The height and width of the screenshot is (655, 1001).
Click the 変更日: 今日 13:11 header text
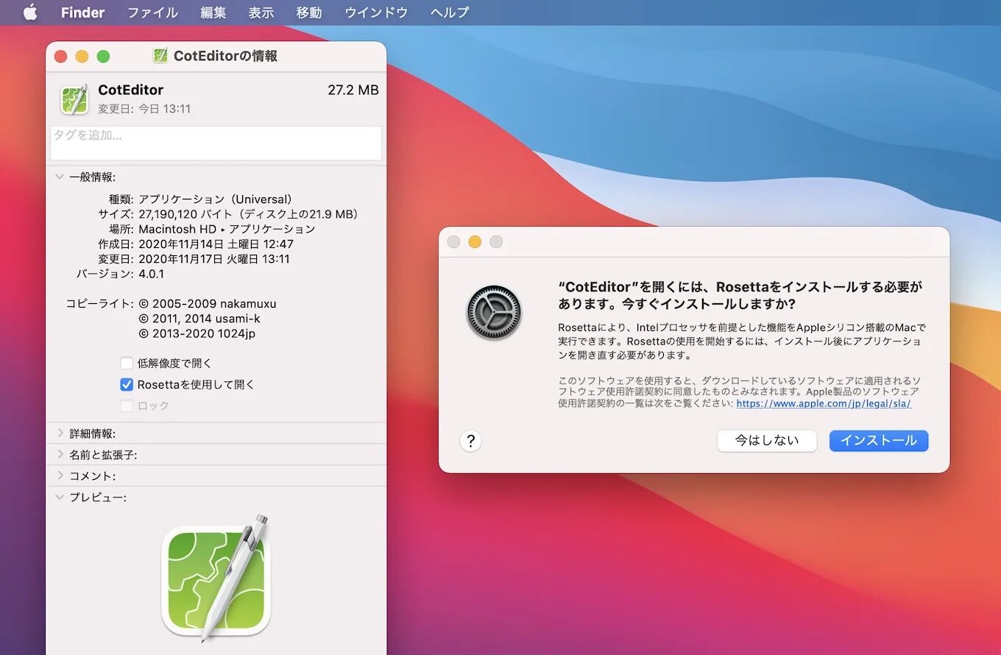(x=144, y=109)
